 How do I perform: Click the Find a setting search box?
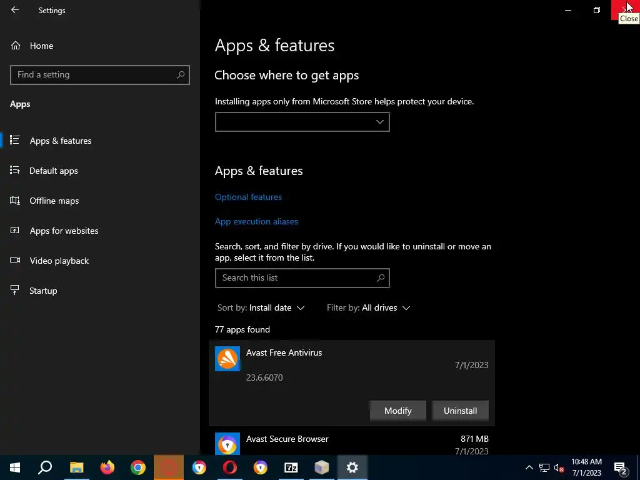100,75
